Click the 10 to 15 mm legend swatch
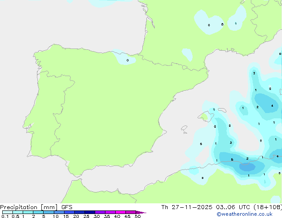 click(59, 212)
